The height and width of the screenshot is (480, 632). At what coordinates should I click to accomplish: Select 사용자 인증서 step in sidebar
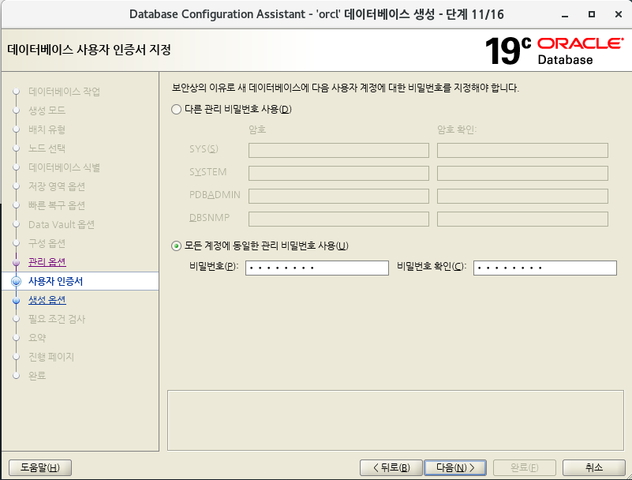[x=55, y=281]
